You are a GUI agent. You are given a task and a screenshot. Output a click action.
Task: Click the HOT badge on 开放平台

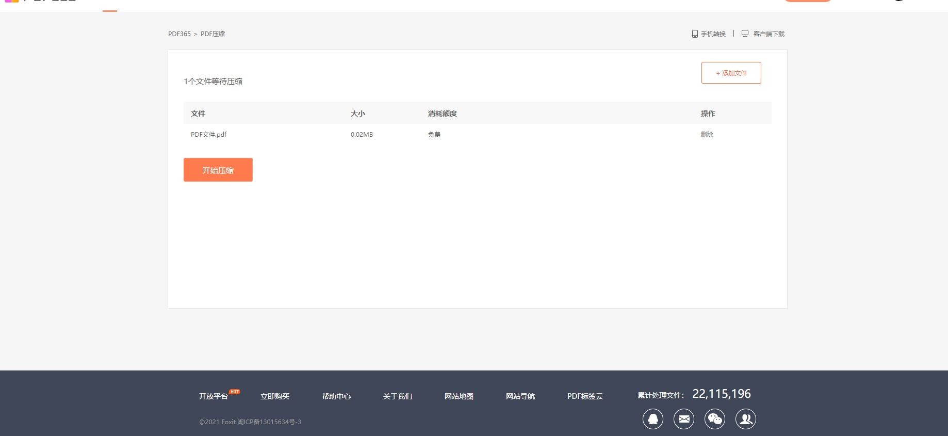coord(235,392)
